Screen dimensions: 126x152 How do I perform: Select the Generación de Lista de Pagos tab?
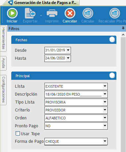[x=43, y=3]
